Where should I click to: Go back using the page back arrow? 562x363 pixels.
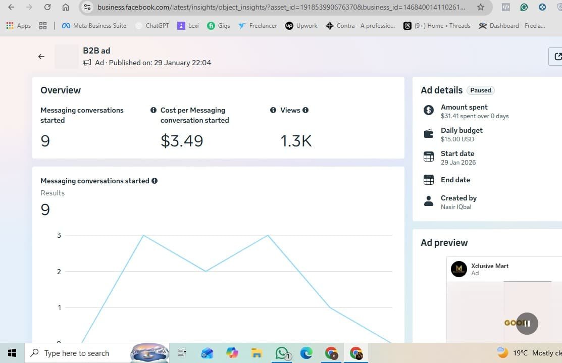41,57
